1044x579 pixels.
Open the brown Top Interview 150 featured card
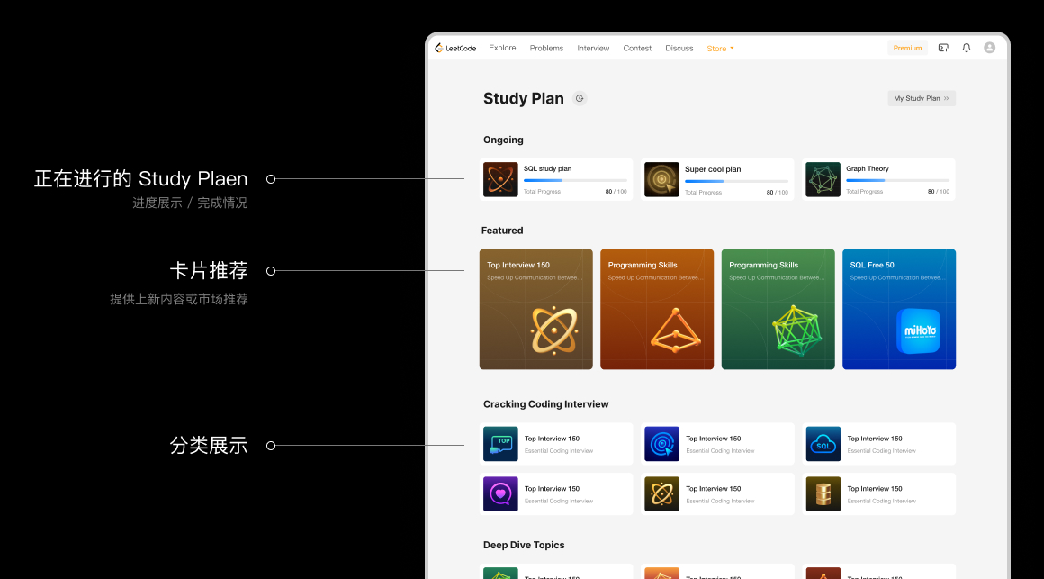click(535, 309)
